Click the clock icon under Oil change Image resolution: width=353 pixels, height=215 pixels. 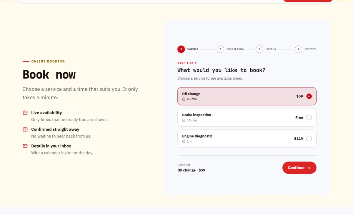pos(184,99)
